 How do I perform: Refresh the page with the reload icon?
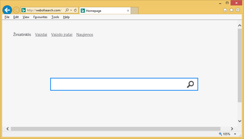(75, 10)
